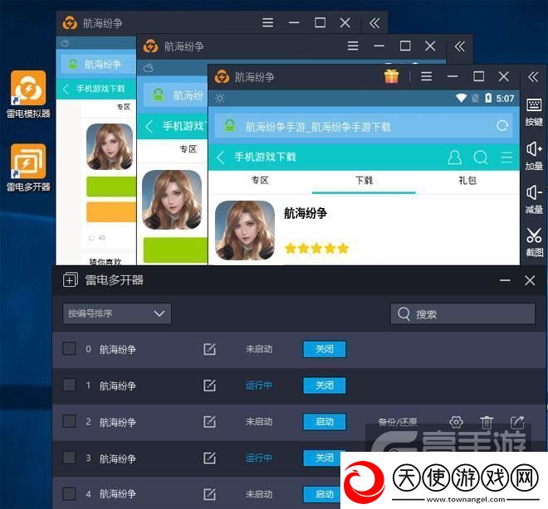The height and width of the screenshot is (509, 548).
Task: Tick the checkbox for instance 0 航海纷争
Action: [x=69, y=348]
